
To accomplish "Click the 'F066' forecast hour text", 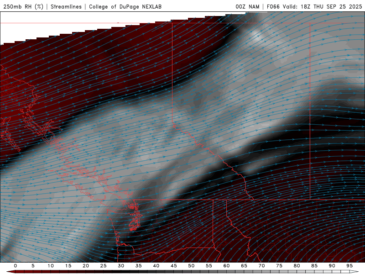I will (x=273, y=6).
